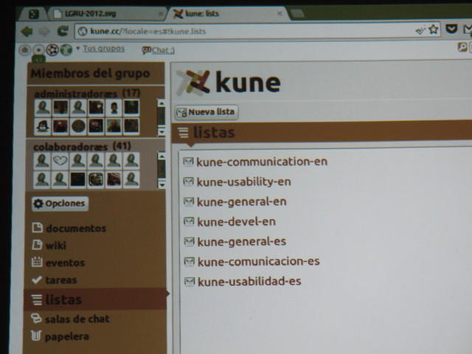Open salas de chat in the sidebar
Screen dimensions: 472x354
pyautogui.click(x=71, y=319)
